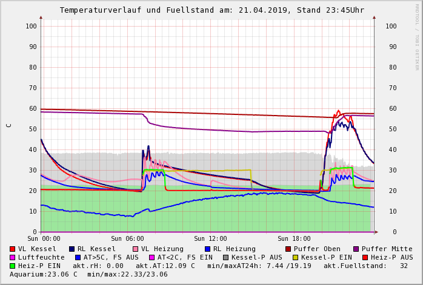Click the yellow Kessel-P EIN swatch
Viewport: 423px width, 285px height.
pos(296,257)
